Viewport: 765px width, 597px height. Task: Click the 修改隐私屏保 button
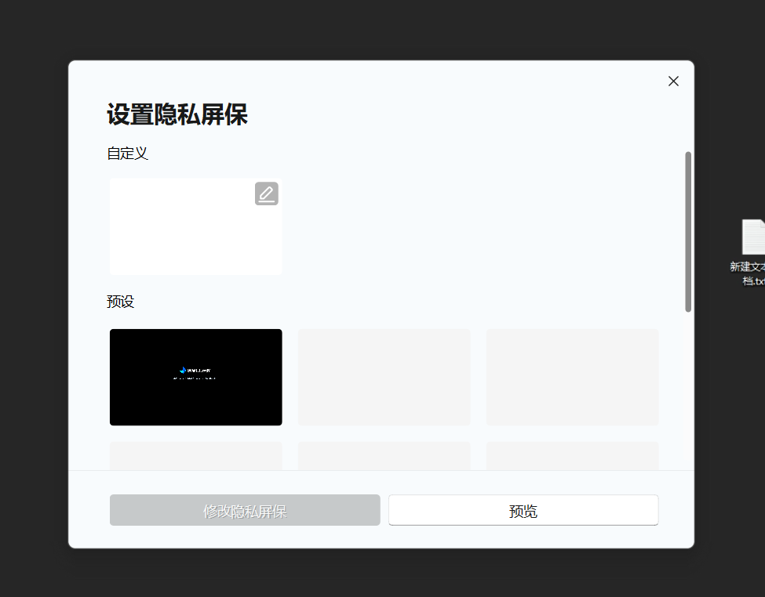245,510
